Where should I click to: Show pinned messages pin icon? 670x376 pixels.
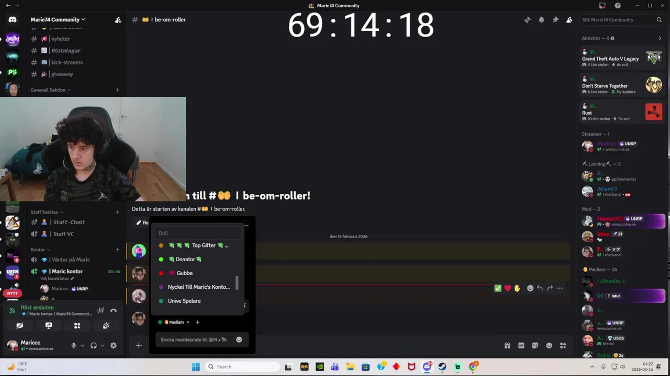(555, 20)
